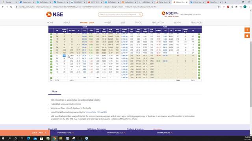This screenshot has height=141, width=252.
Task: Open the Learn navigation menu
Action: coord(178,23)
